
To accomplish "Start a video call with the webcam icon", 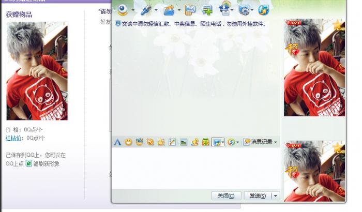I will pos(123,10).
